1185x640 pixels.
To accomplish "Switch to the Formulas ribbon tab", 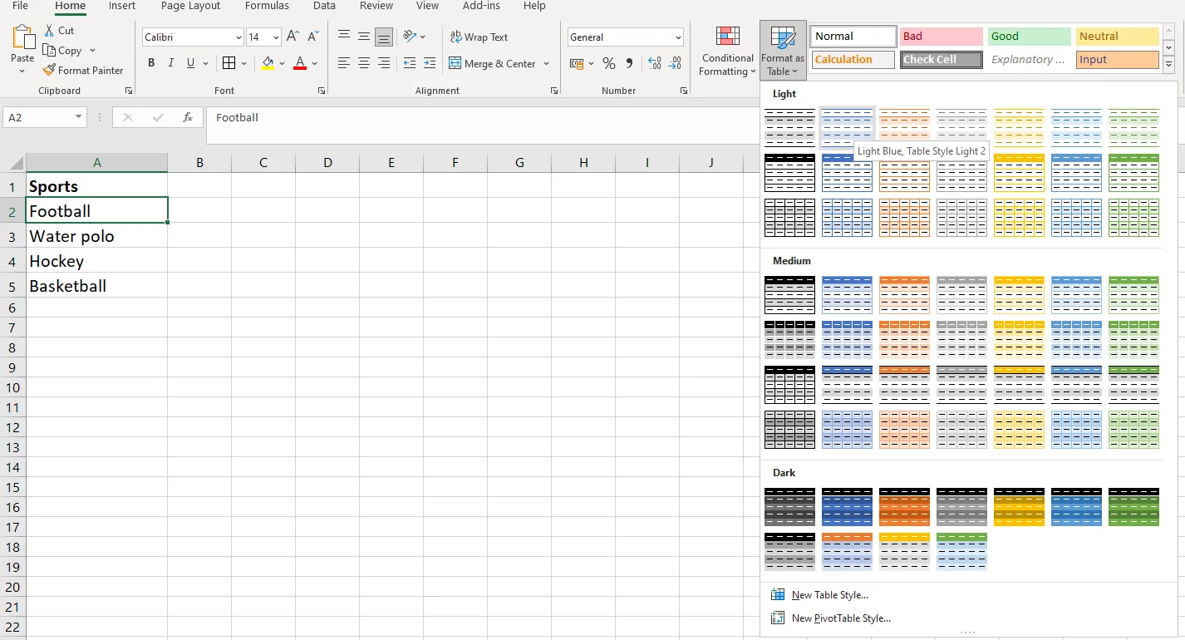I will (x=267, y=7).
